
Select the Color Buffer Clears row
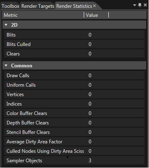pos(74,113)
